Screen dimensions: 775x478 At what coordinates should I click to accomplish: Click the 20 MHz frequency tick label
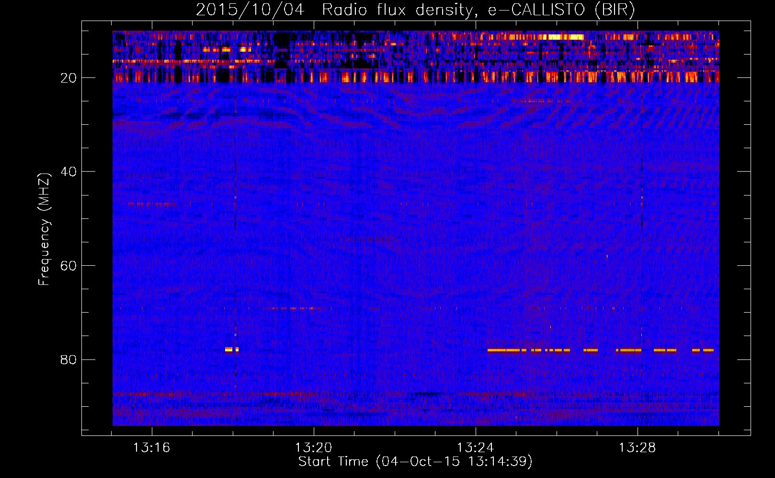coord(69,78)
